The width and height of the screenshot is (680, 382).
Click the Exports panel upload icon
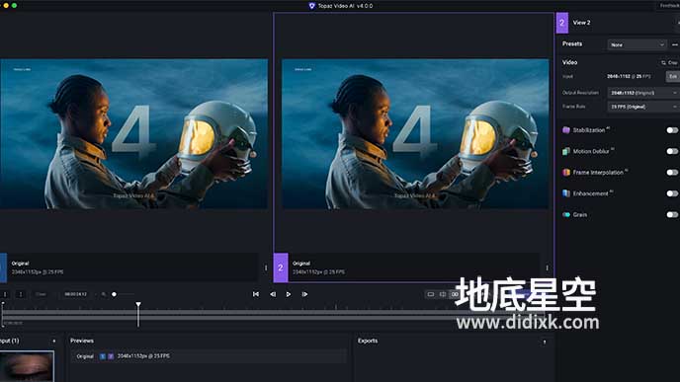point(545,343)
